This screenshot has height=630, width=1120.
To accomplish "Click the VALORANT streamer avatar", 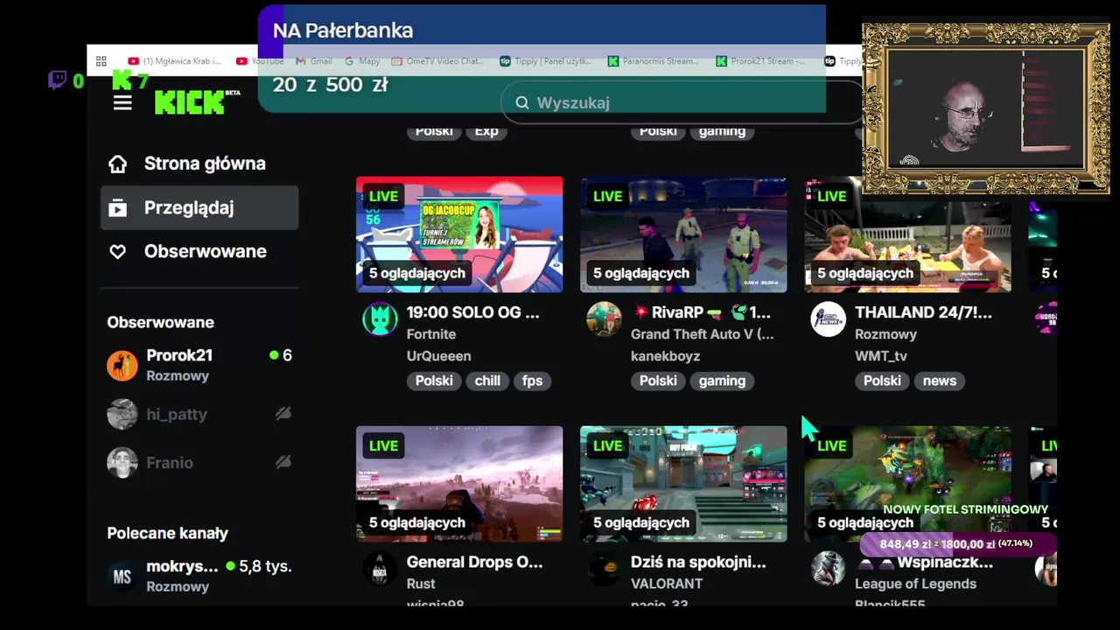I will (604, 569).
